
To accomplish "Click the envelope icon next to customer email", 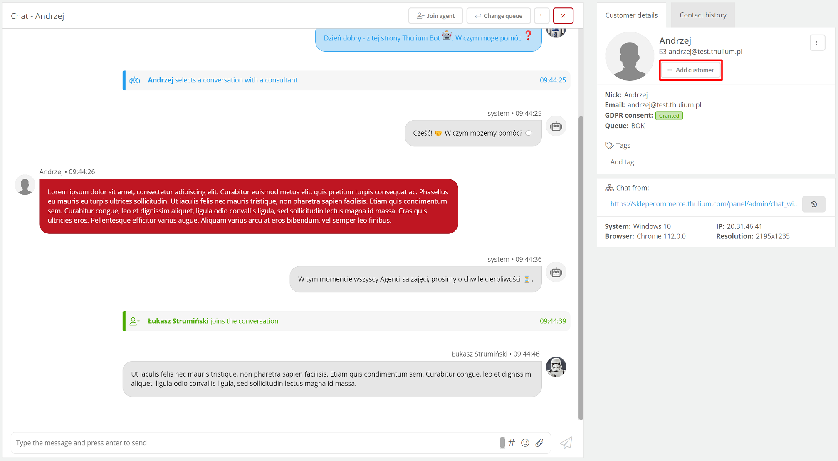I will click(x=663, y=52).
